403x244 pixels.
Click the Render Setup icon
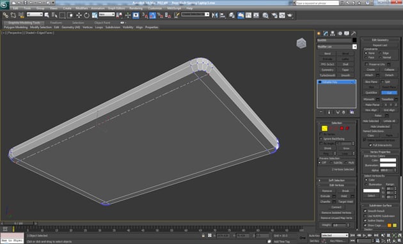click(274, 15)
